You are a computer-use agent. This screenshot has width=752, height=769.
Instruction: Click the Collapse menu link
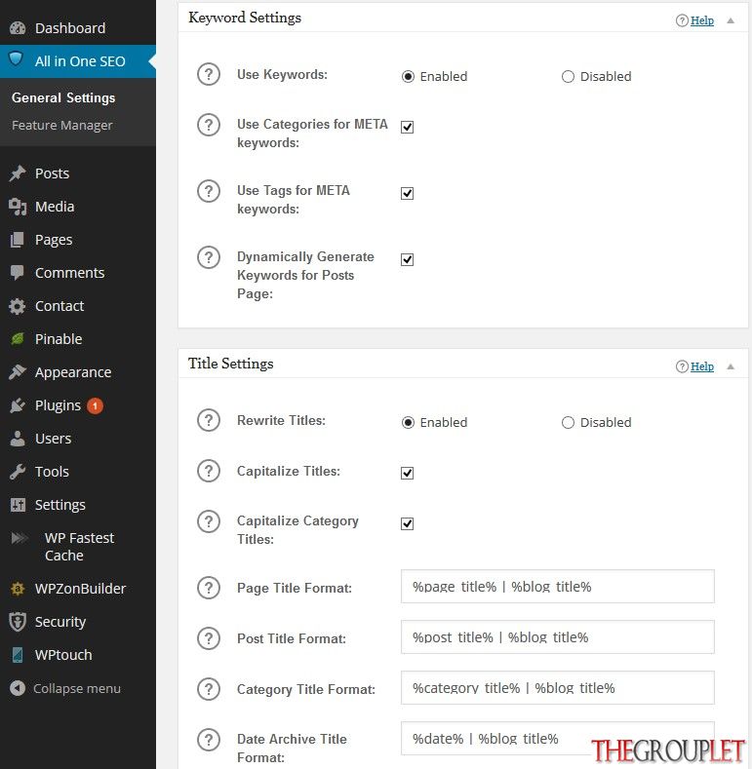pyautogui.click(x=77, y=688)
